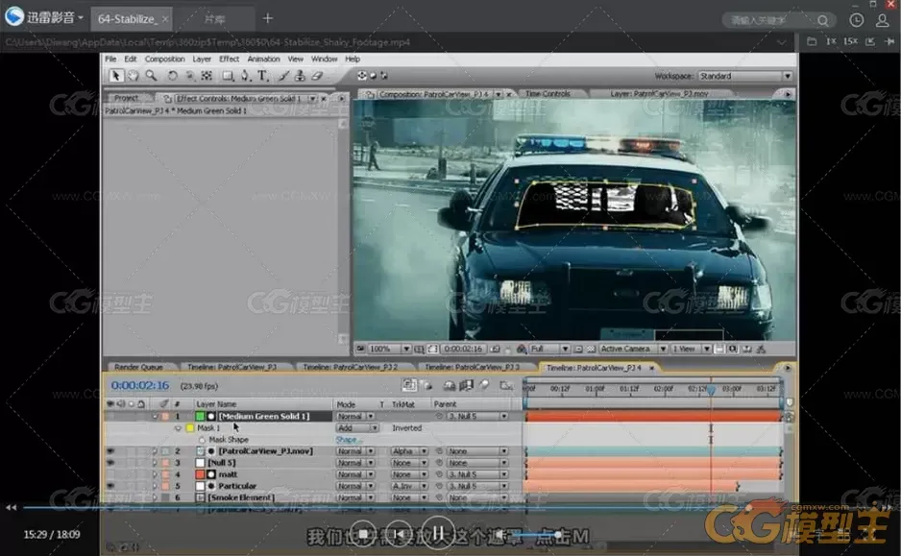
Task: Close the 64-Stabilize tab
Action: (x=165, y=19)
